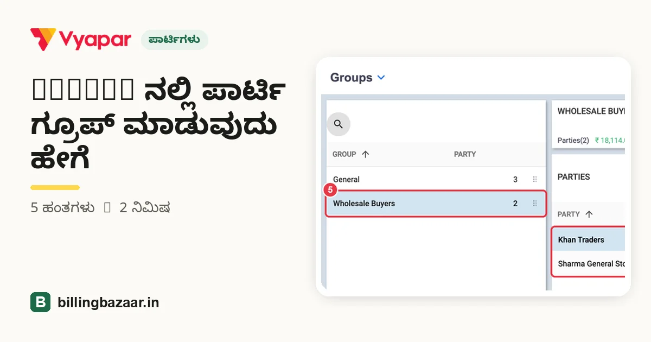
Task: Click the green ಪಾರ್ಟಿಗಳು category tag
Action: point(175,40)
